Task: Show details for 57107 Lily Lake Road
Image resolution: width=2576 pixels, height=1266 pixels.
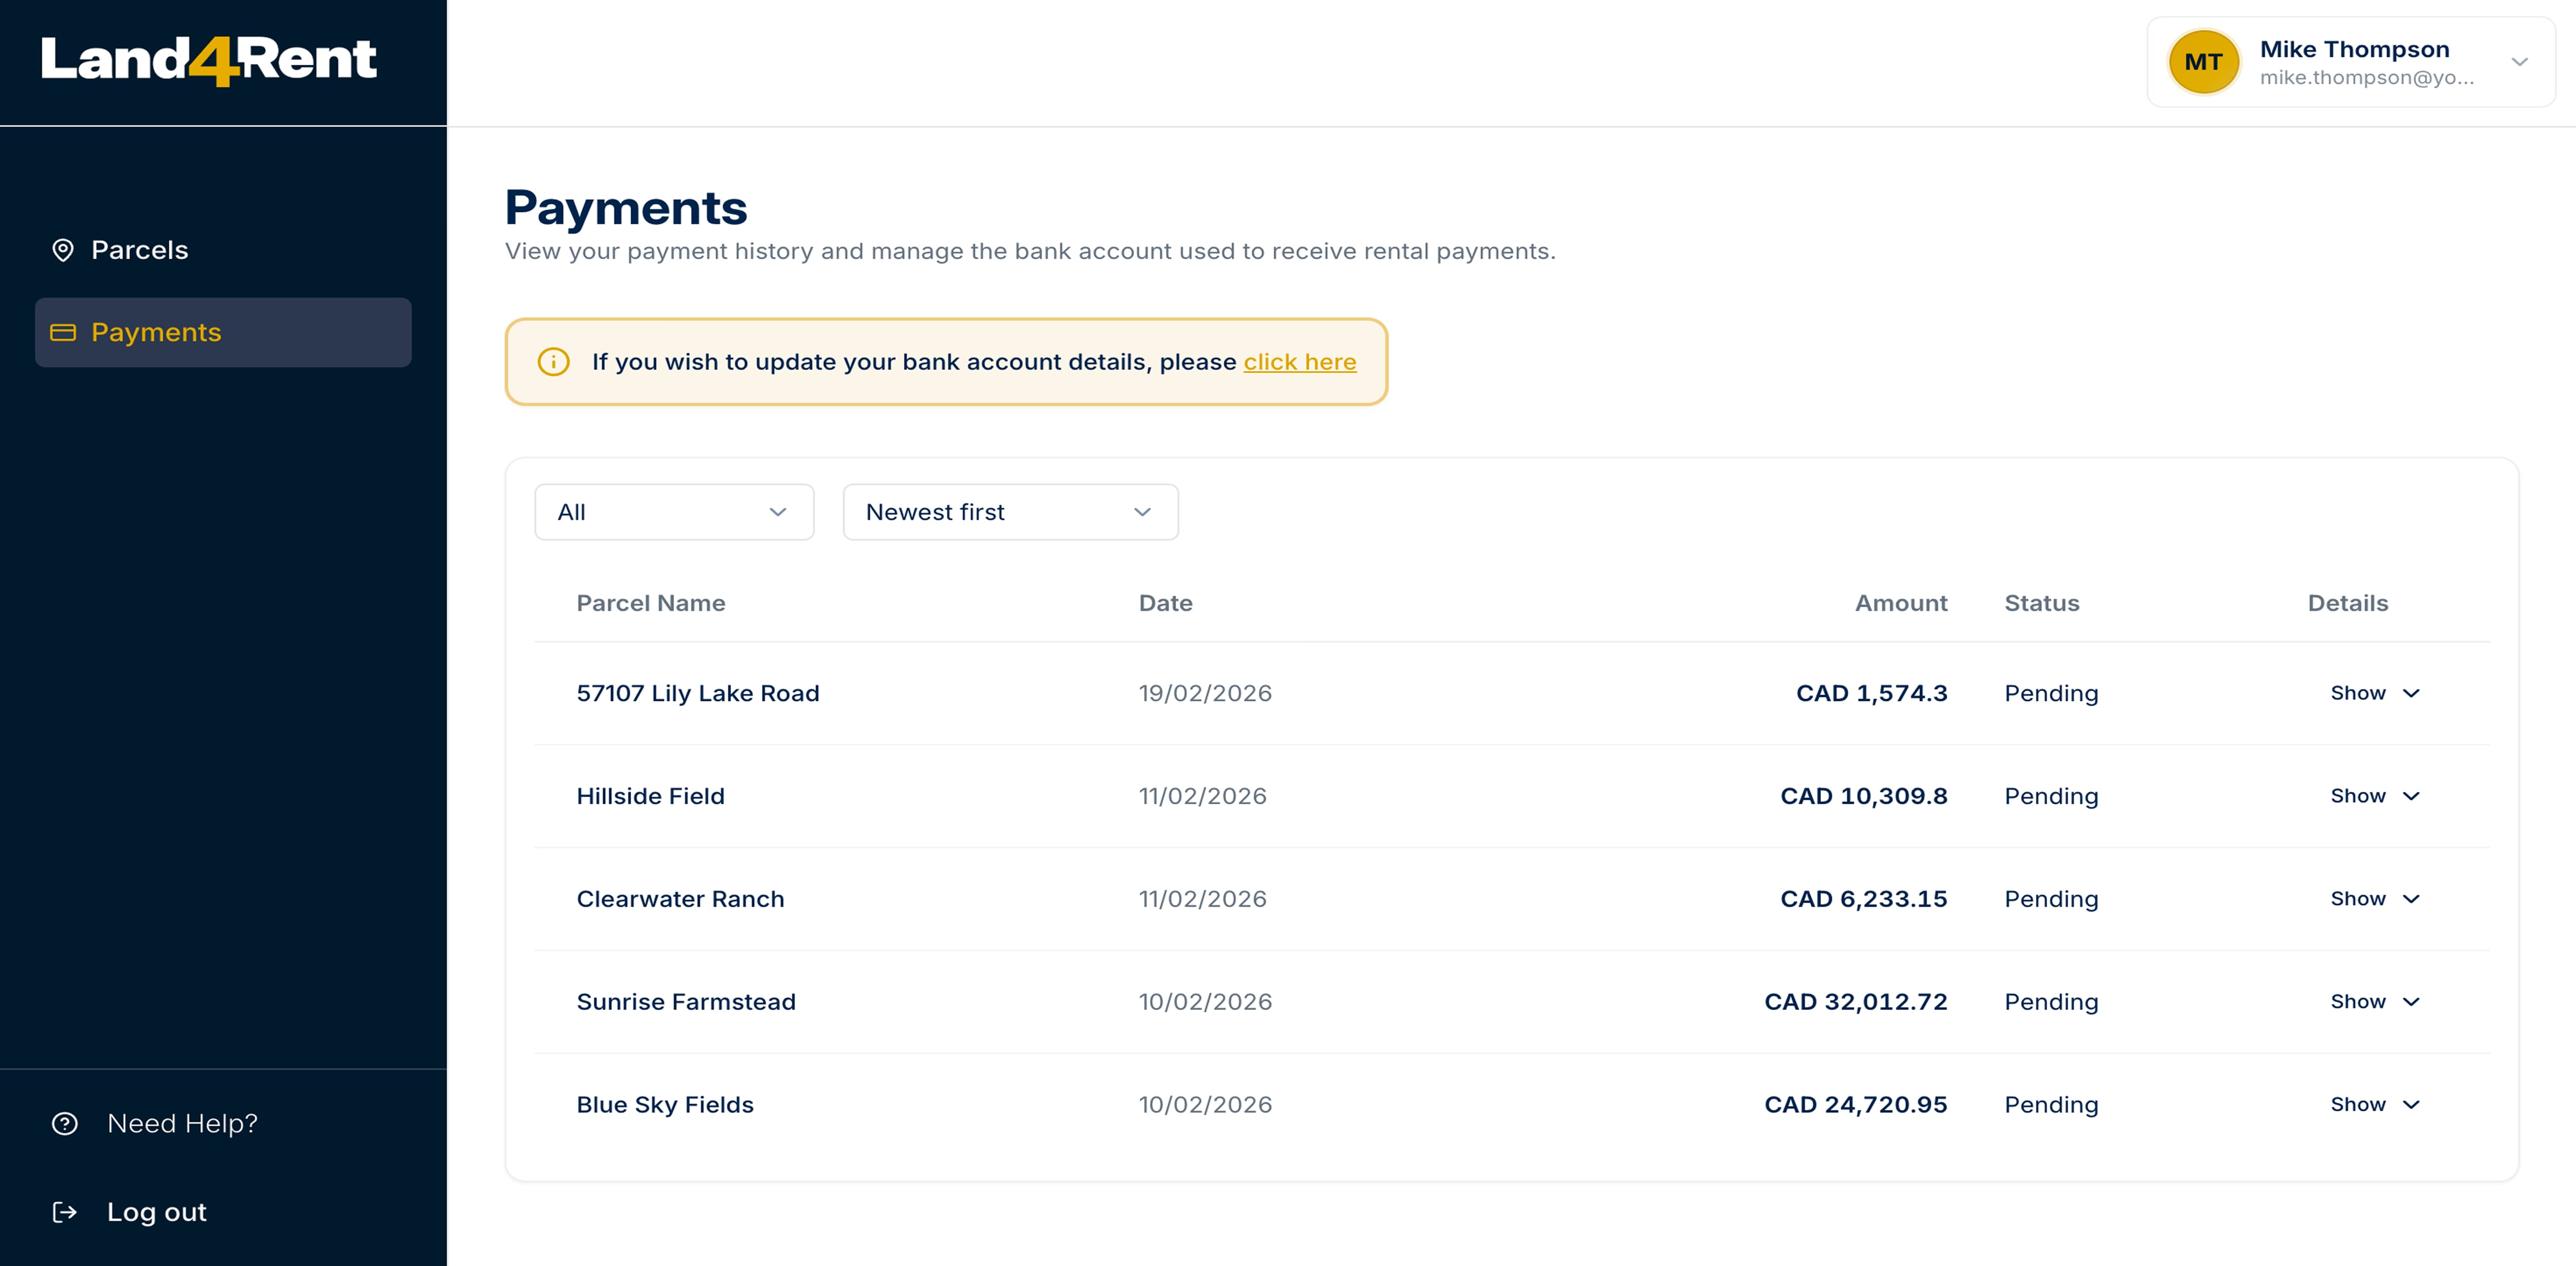Action: point(2374,693)
